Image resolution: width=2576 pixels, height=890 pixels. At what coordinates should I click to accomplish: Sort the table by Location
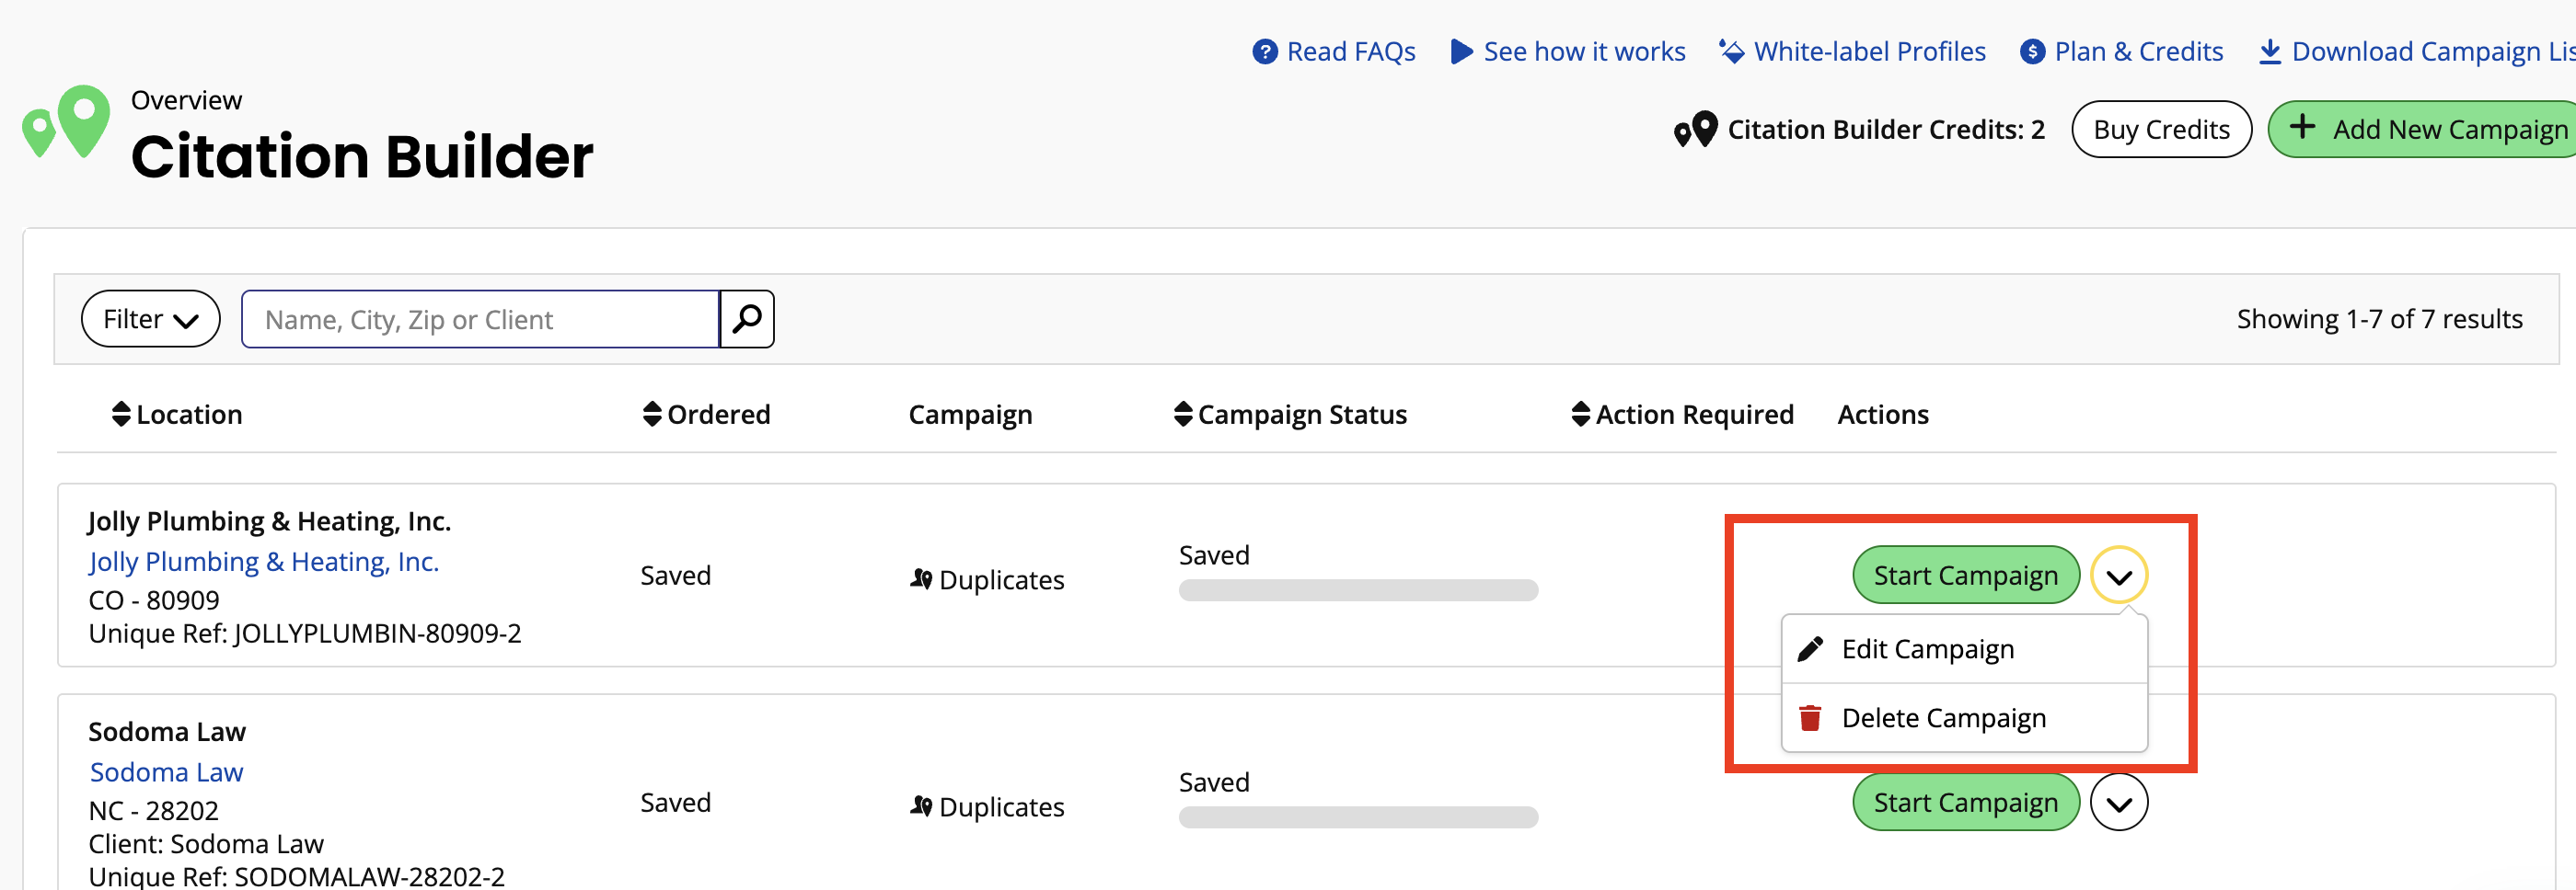point(177,414)
